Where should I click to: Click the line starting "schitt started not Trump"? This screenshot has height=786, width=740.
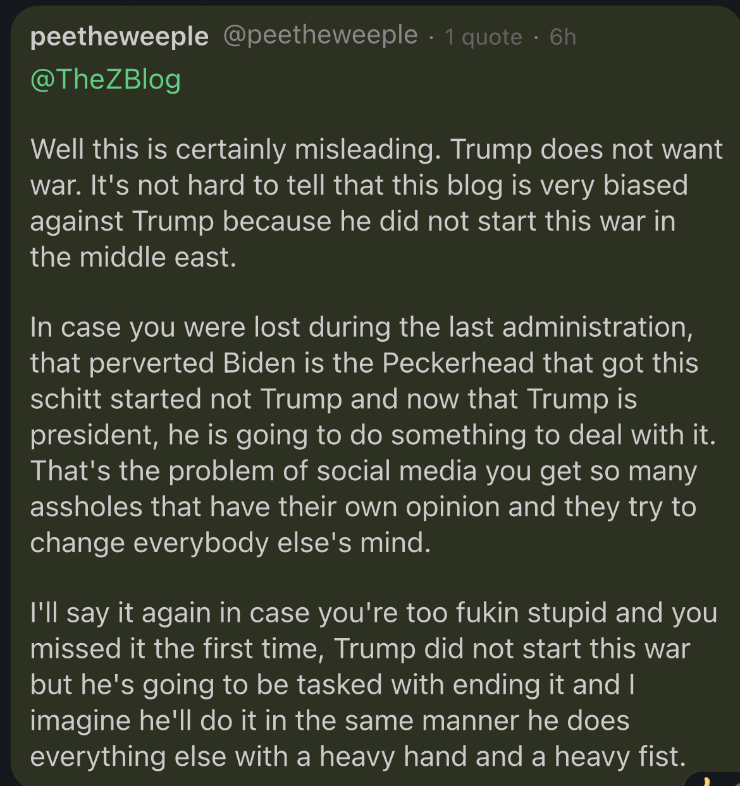333,399
